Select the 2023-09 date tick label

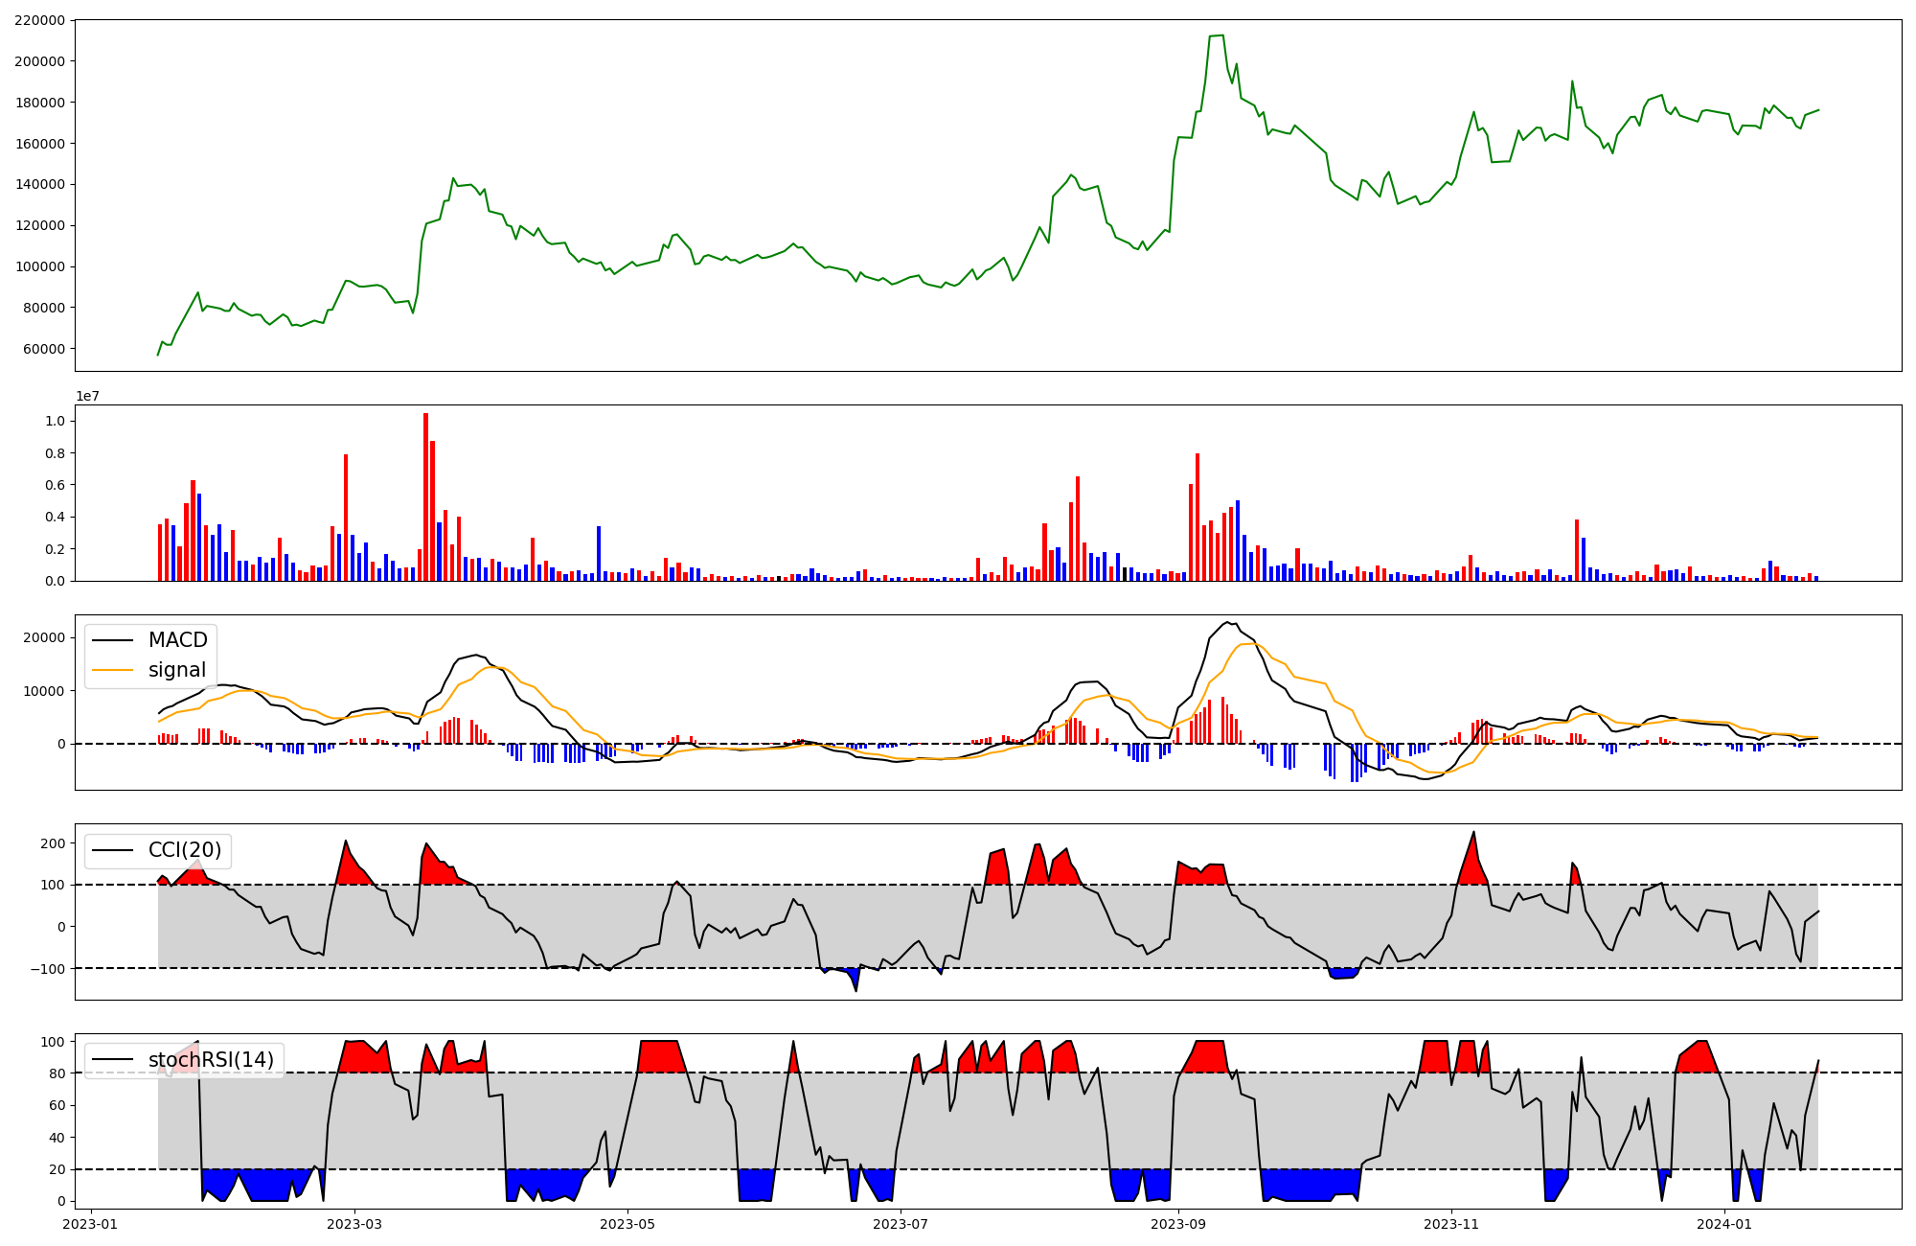[x=1177, y=1224]
